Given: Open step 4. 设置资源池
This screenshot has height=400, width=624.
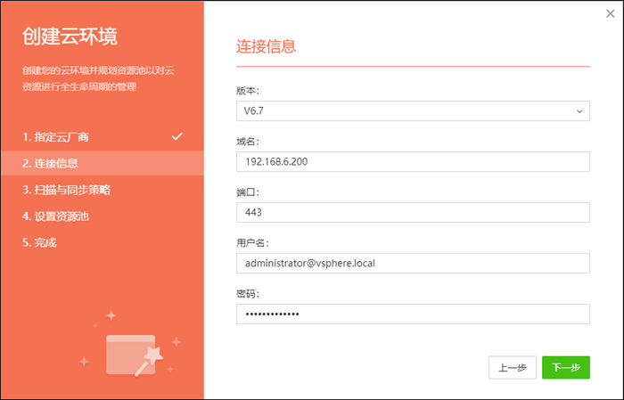Looking at the screenshot, I should (56, 216).
